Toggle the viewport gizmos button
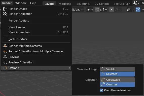This screenshot has height=96, width=144. coord(138,10)
